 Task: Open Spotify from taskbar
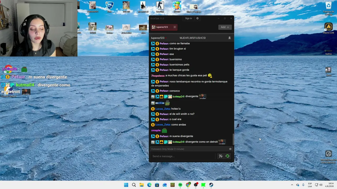pyautogui.click(x=180, y=185)
